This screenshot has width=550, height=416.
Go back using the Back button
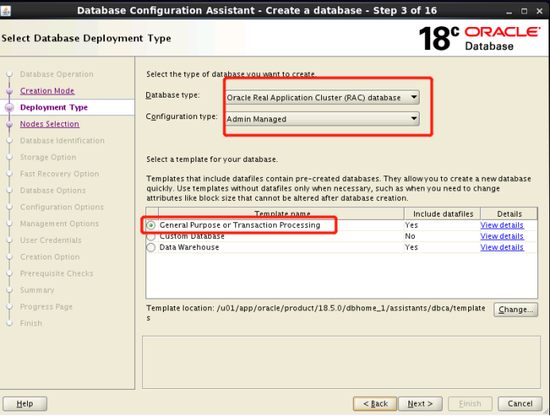coord(375,403)
